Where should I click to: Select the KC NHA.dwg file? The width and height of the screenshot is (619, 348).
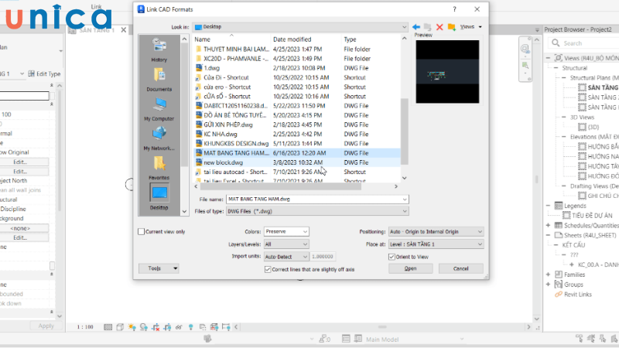221,134
